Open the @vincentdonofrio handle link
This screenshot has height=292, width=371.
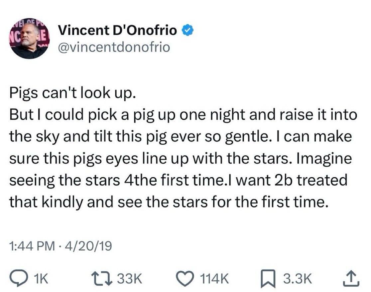pos(114,47)
